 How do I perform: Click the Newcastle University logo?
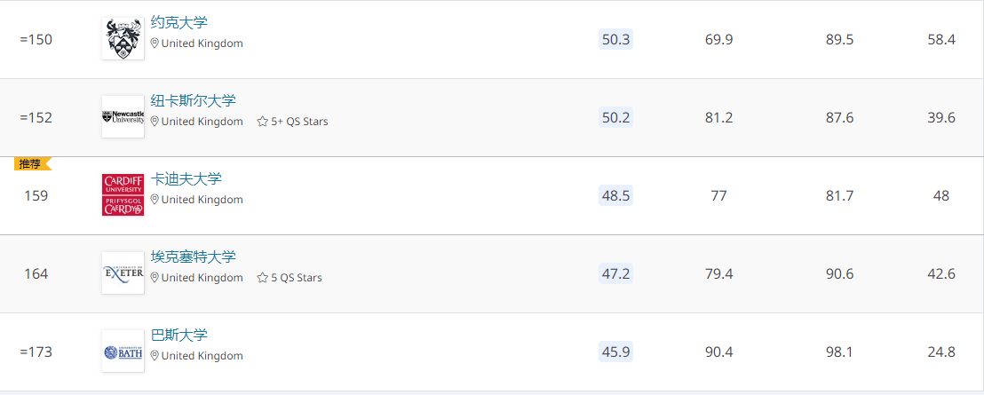123,117
